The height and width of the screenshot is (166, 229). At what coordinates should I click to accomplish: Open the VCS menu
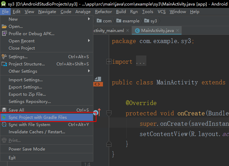pyautogui.click(x=162, y=12)
